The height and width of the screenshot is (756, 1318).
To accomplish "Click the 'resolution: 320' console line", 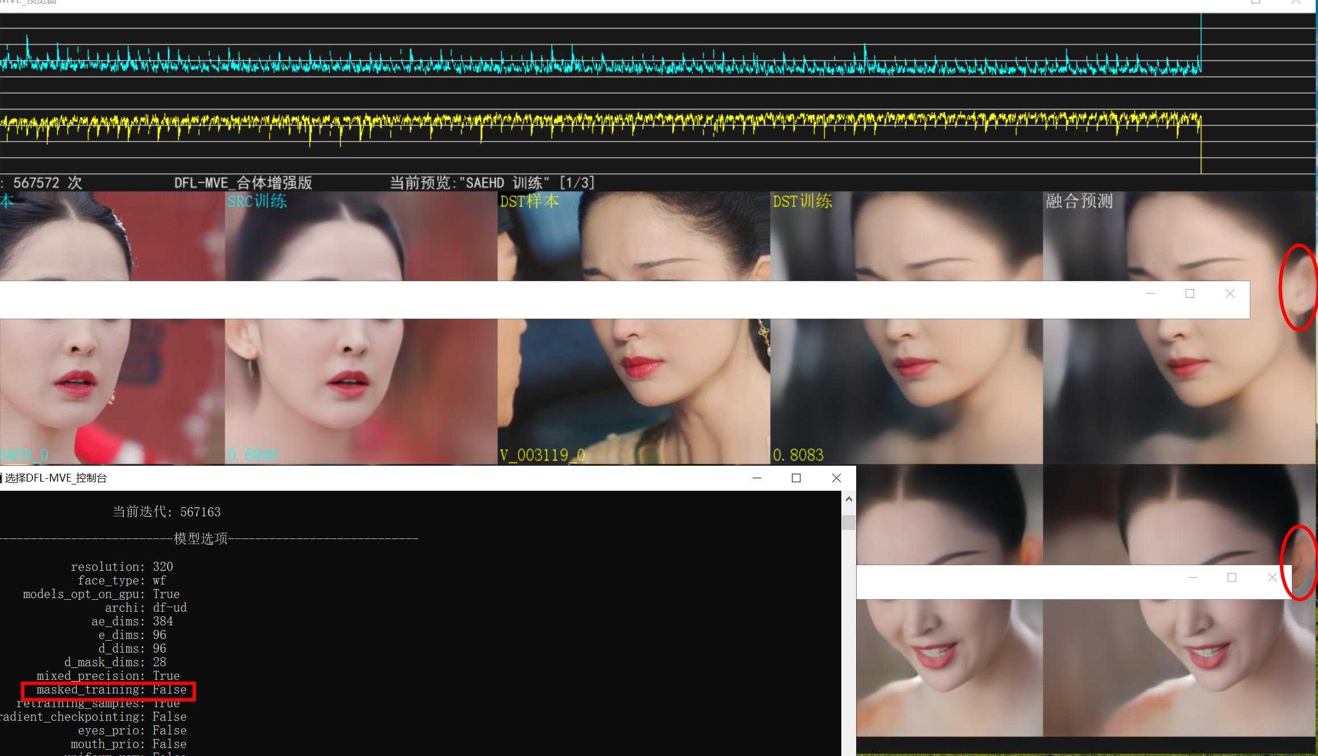I will pyautogui.click(x=122, y=567).
